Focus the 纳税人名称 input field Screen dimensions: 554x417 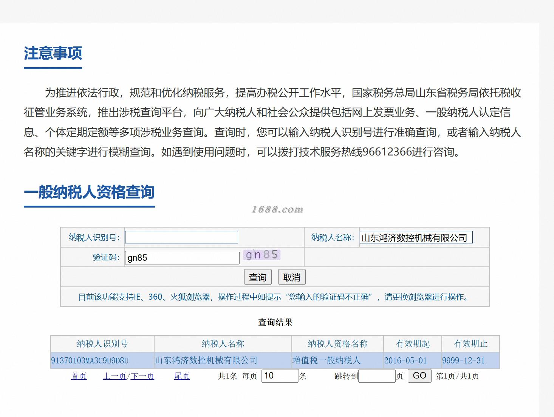tap(416, 237)
